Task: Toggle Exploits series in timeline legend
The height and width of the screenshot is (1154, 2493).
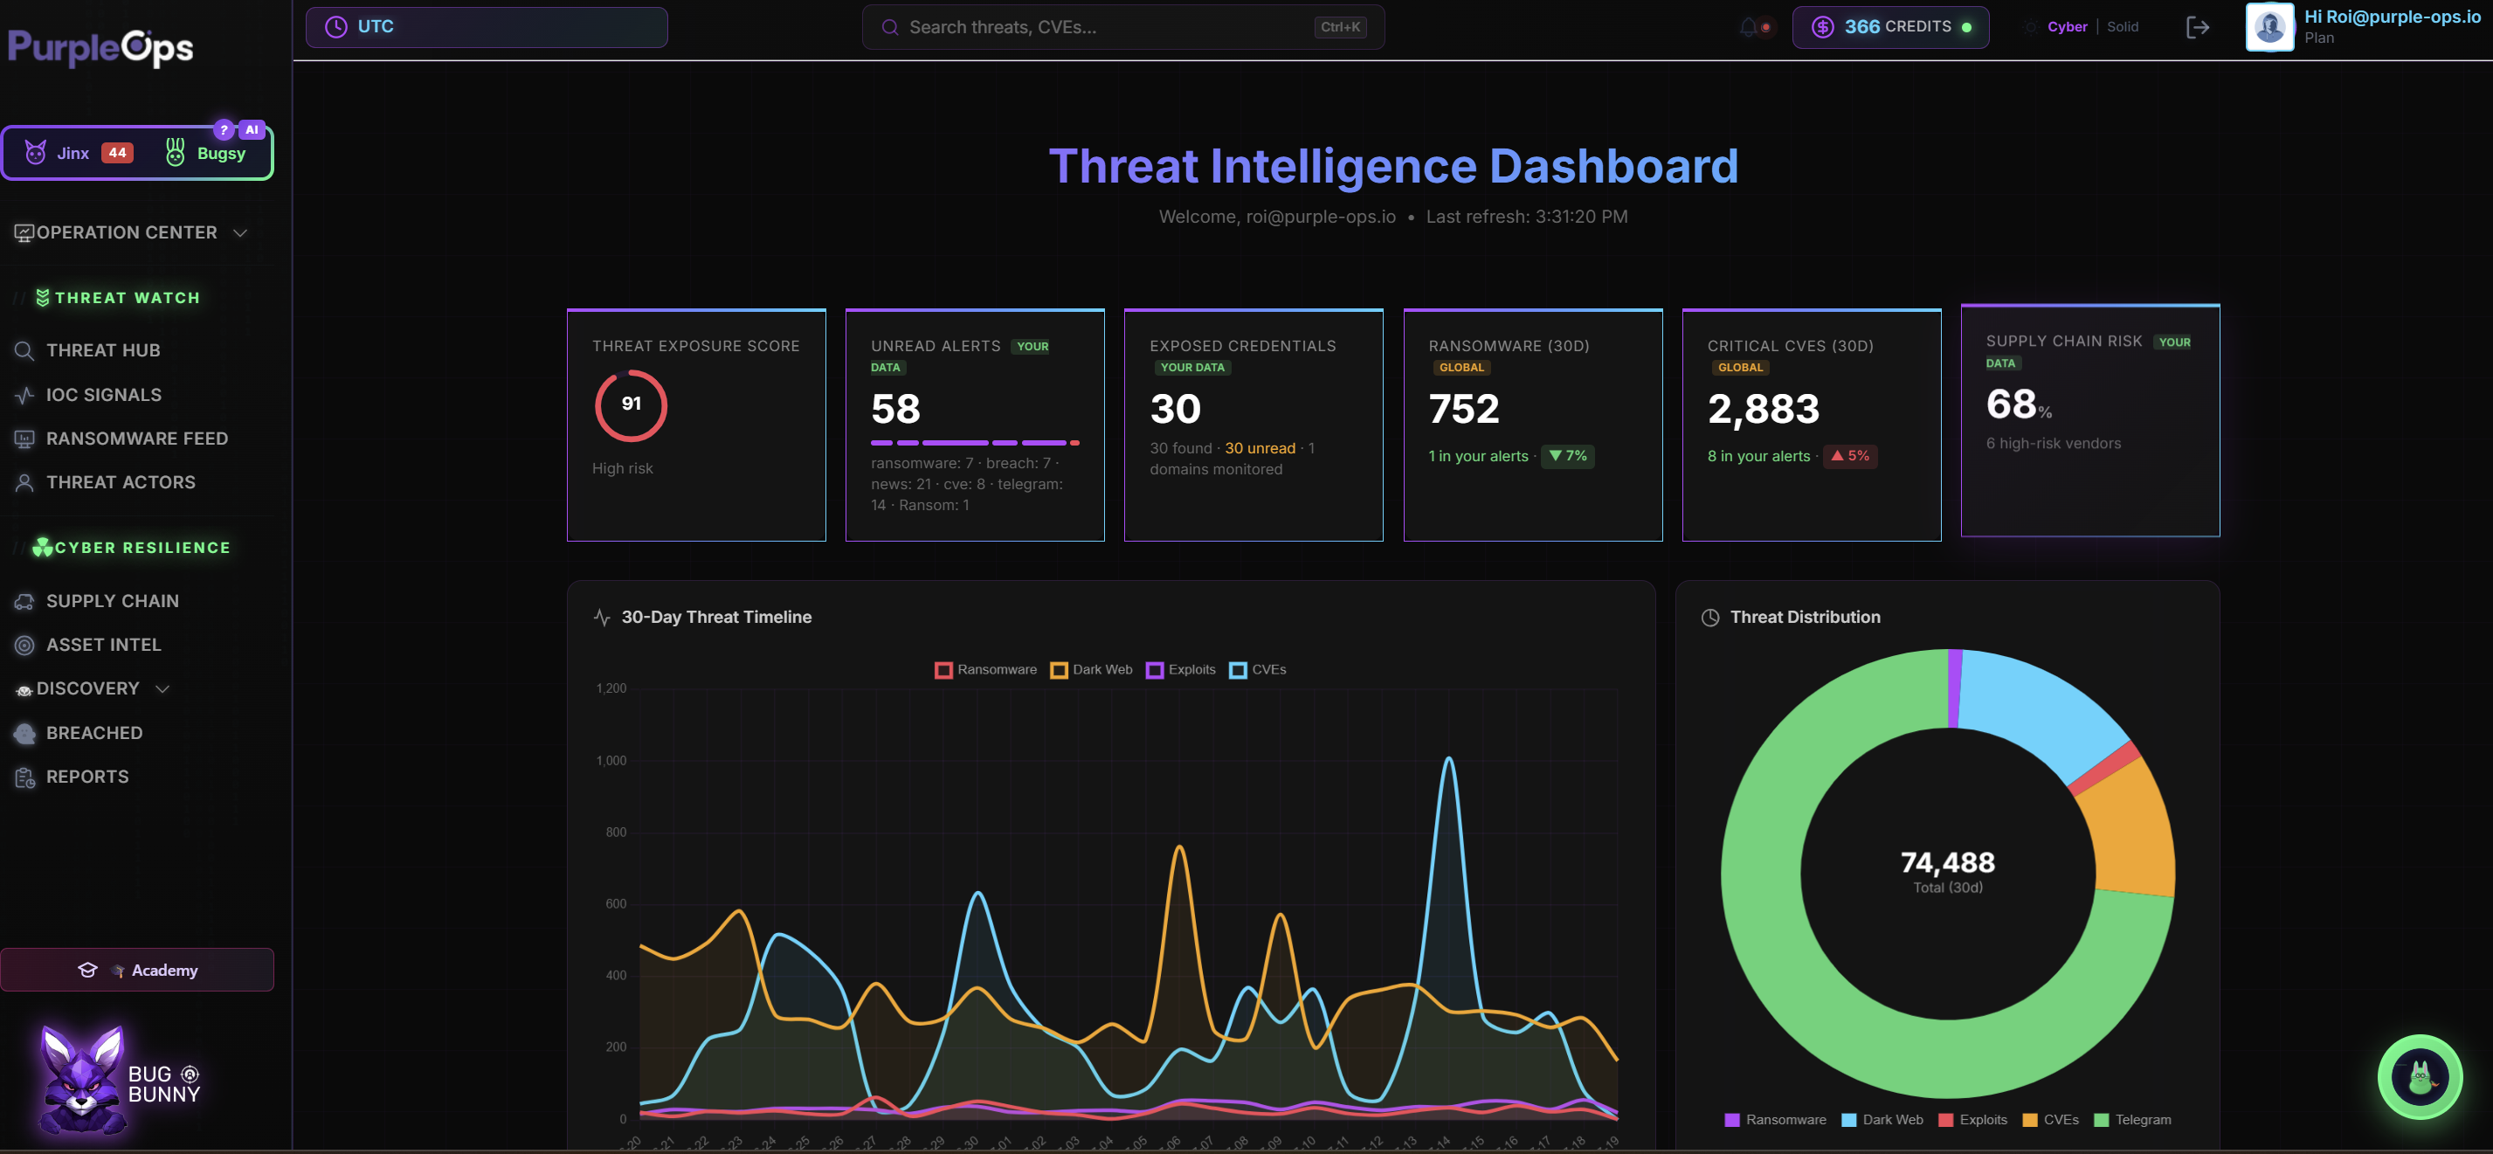Action: pos(1181,670)
